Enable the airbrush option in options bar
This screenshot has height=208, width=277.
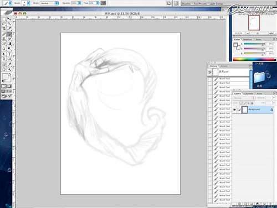pyautogui.click(x=103, y=3)
